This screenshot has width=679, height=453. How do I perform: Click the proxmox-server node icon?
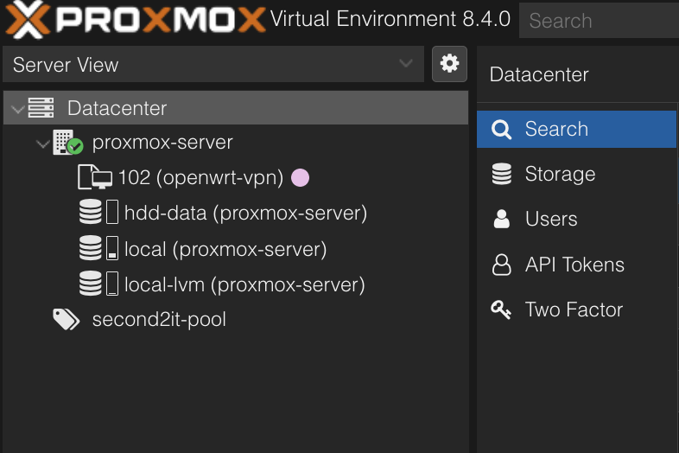point(67,143)
